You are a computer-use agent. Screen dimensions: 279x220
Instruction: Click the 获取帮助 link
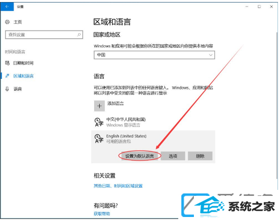click(x=102, y=213)
